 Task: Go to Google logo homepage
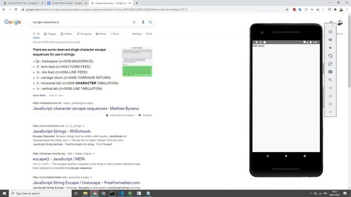point(13,22)
